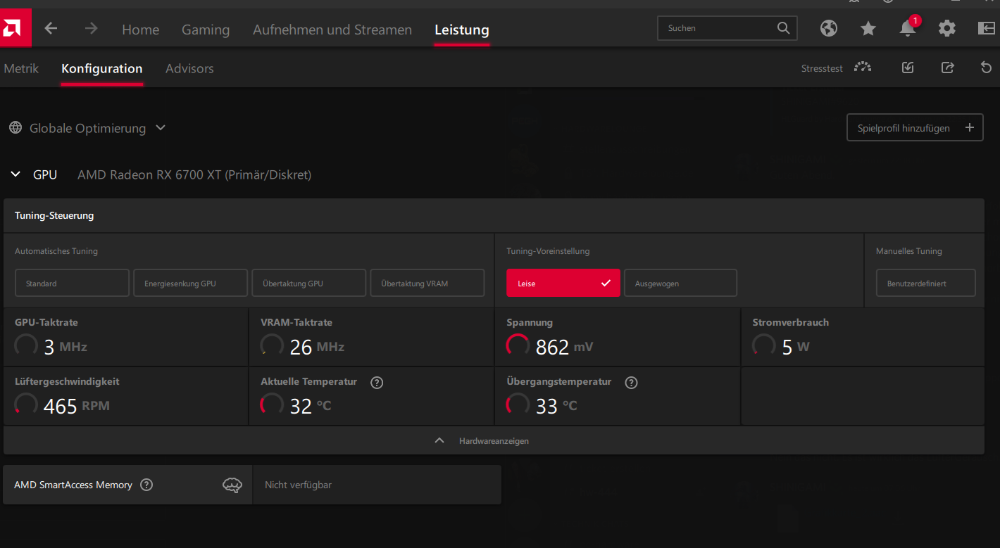Click the Stresstest label
The image size is (1000, 548).
tap(822, 68)
